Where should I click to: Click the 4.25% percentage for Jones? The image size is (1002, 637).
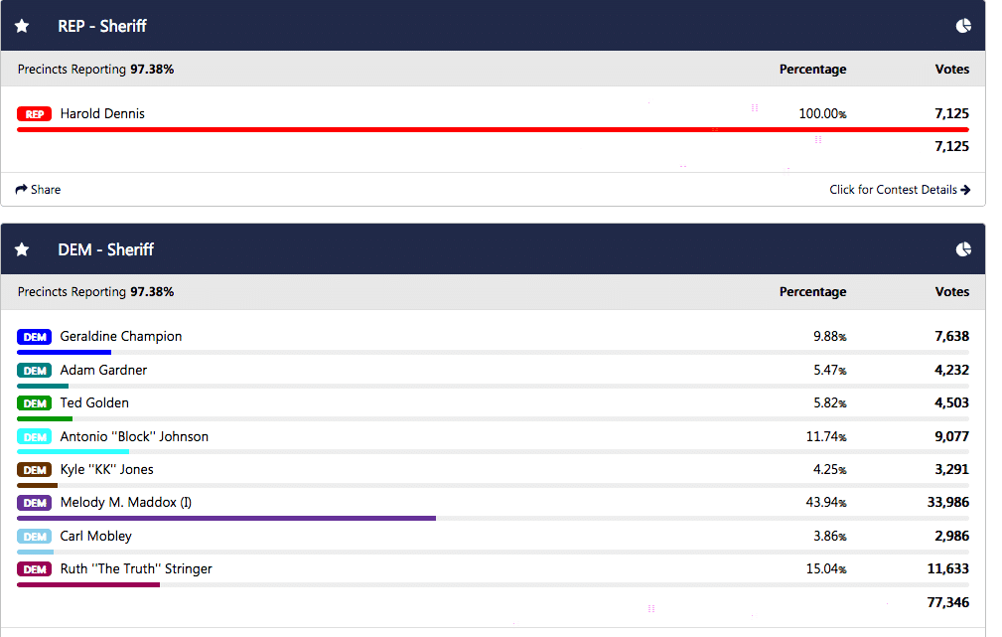[829, 469]
